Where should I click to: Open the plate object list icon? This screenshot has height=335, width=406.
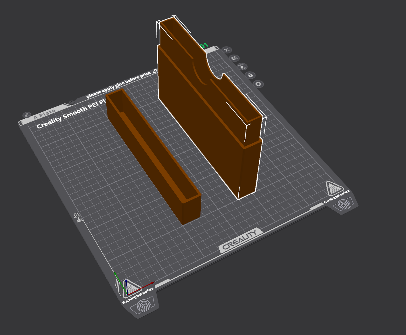point(235,58)
